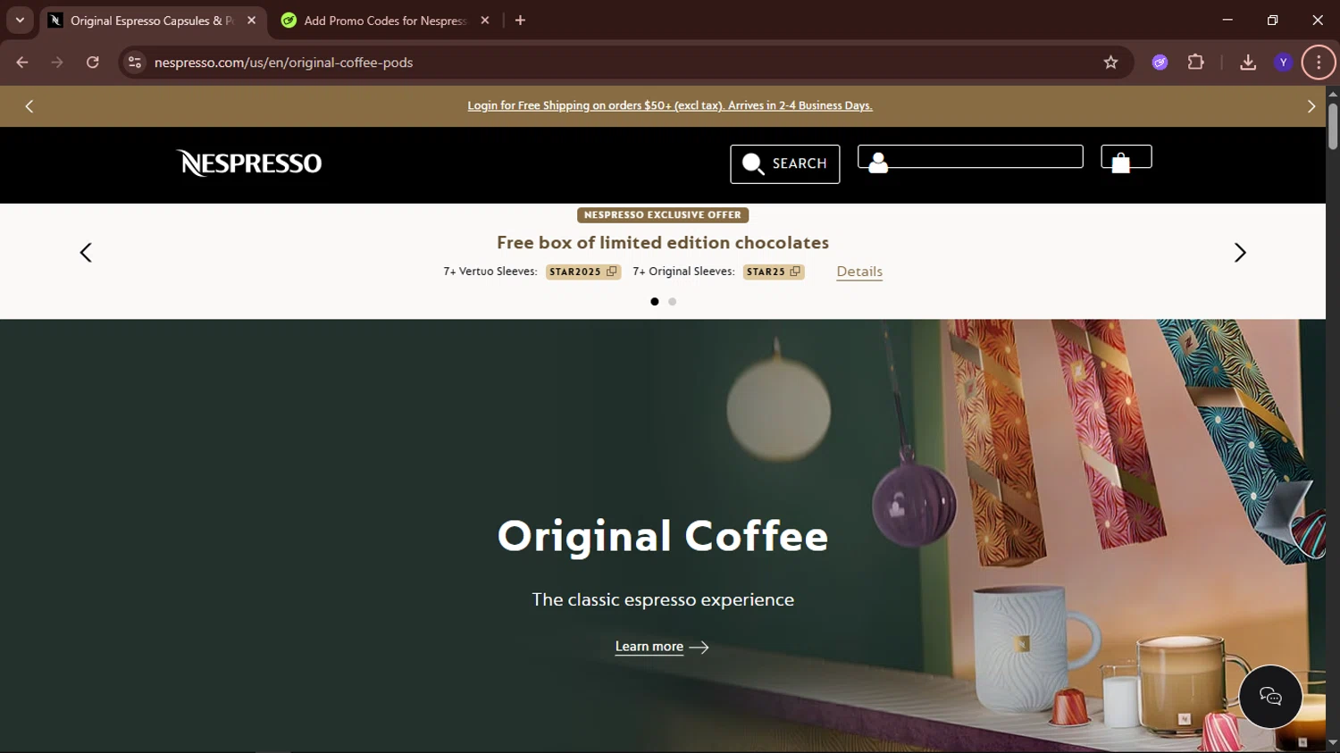
Task: Click Free box of limited edition chocolates
Action: coord(663,243)
